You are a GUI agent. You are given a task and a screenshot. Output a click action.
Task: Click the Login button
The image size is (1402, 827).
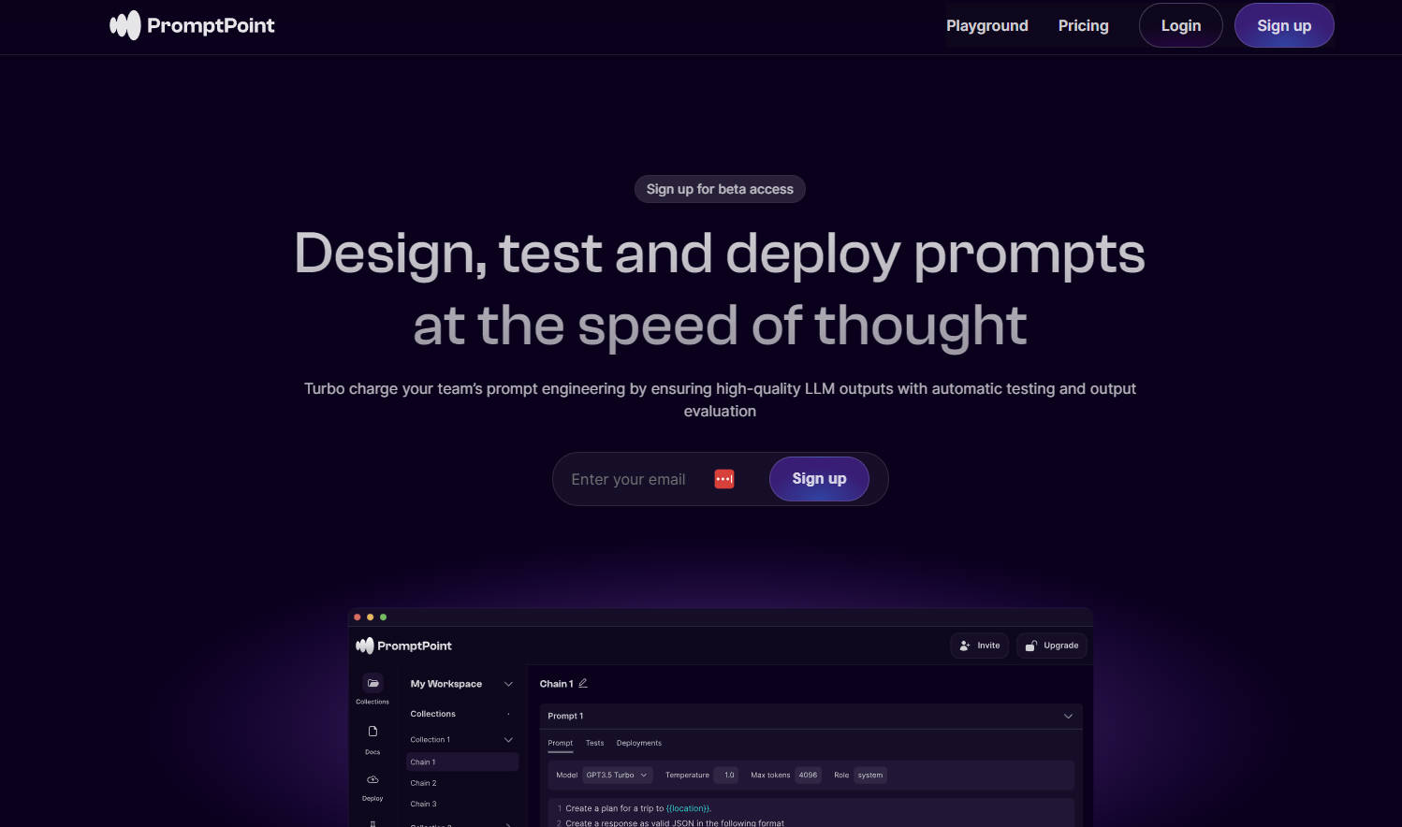click(x=1180, y=25)
